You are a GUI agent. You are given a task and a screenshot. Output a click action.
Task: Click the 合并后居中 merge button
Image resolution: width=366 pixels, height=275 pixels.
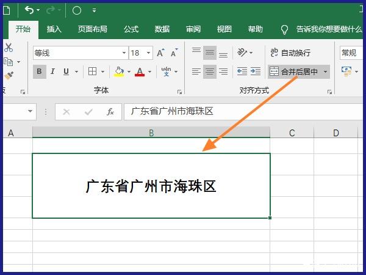tap(293, 71)
